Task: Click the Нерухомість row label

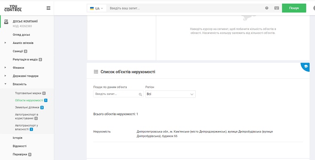Action: point(102,132)
